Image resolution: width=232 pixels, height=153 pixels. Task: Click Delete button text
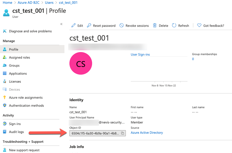click(x=163, y=25)
